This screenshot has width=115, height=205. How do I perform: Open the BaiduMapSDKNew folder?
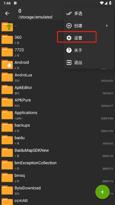coord(57,152)
